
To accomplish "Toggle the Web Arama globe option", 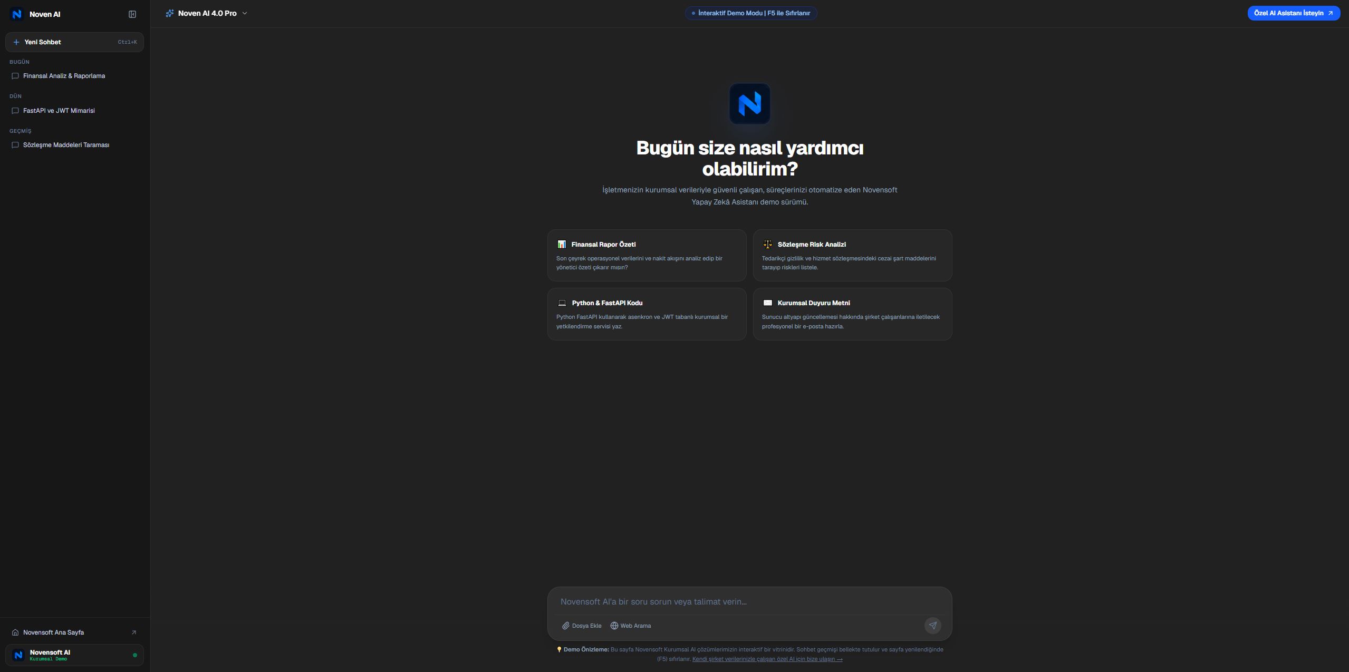I will (631, 626).
